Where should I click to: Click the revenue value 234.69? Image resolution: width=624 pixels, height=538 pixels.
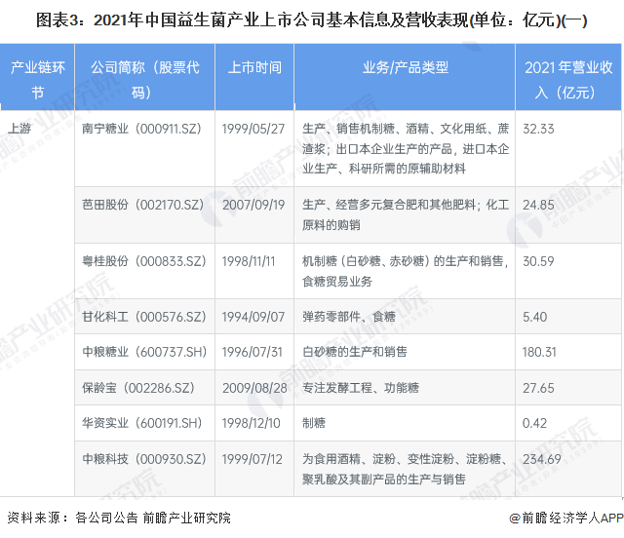click(542, 458)
